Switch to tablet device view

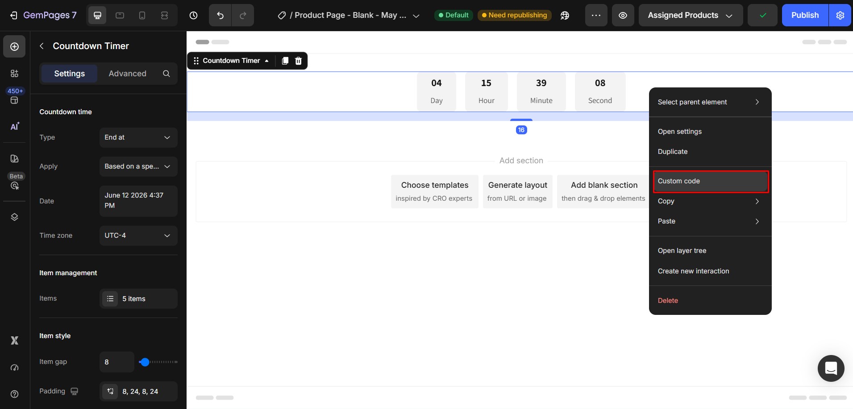click(120, 15)
